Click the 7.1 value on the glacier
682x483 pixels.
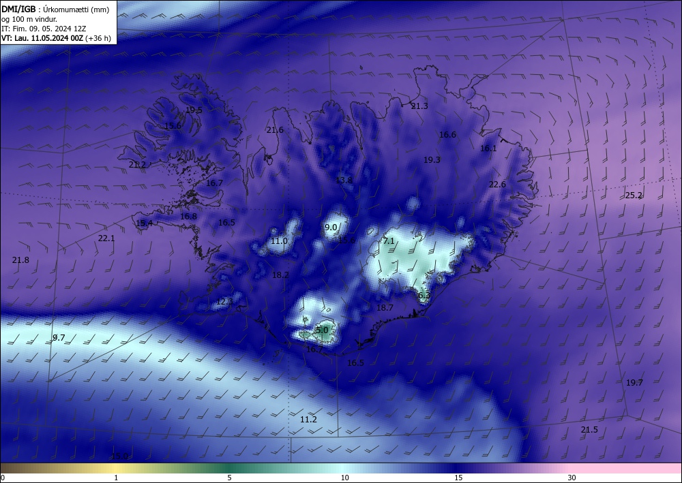pyautogui.click(x=389, y=241)
